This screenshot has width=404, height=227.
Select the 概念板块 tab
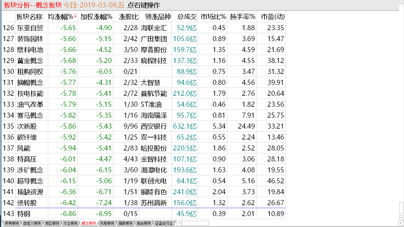(89, 223)
